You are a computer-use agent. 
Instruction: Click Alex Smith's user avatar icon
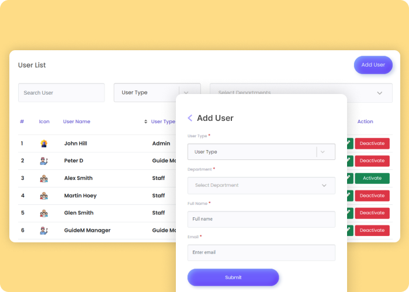[44, 178]
